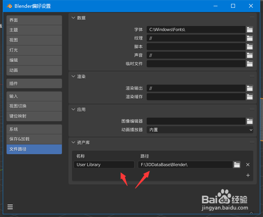Open folder browser for 渲染缓存 path

click(x=250, y=97)
